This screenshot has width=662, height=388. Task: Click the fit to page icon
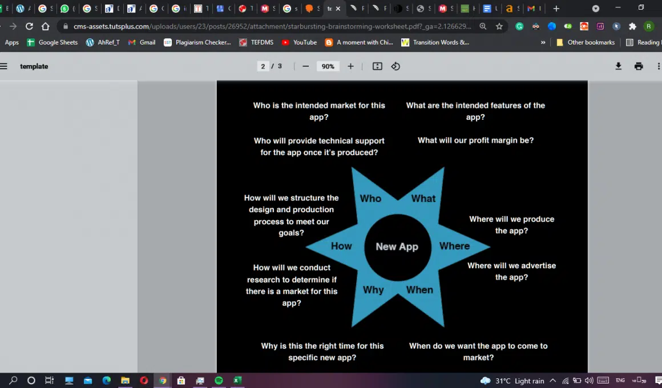[x=377, y=66]
